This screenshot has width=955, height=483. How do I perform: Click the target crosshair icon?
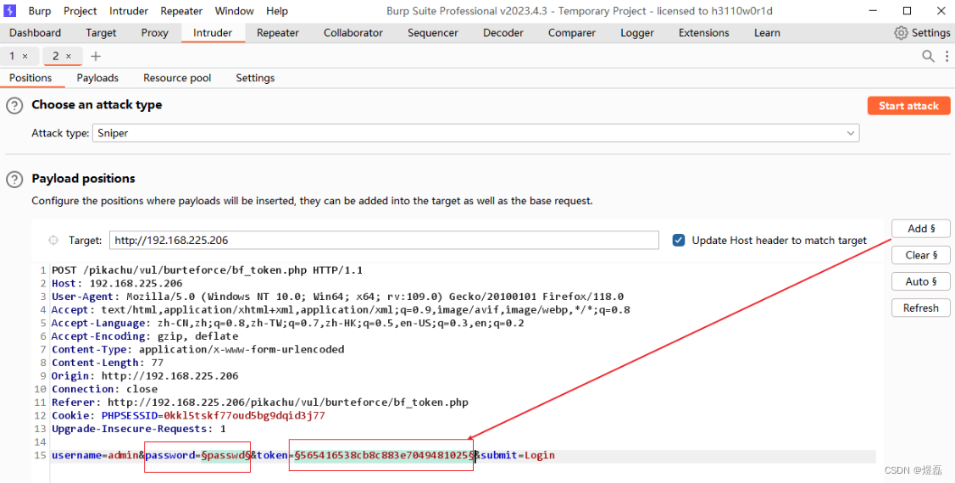click(53, 241)
